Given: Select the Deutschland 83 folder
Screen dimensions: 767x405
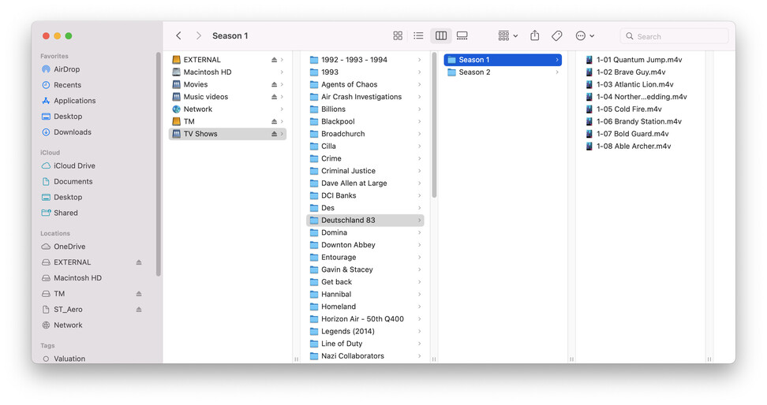Looking at the screenshot, I should (365, 221).
